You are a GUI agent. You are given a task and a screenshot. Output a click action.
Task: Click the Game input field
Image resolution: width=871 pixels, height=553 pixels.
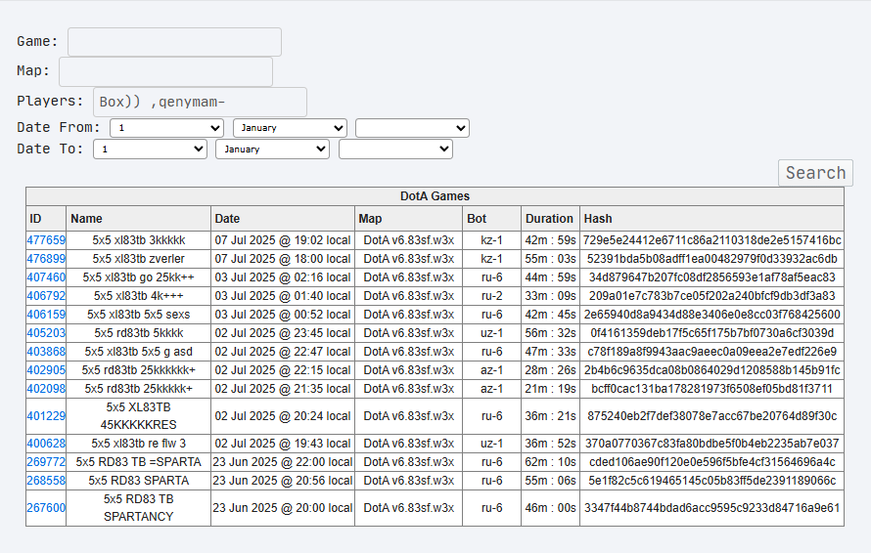(x=174, y=42)
